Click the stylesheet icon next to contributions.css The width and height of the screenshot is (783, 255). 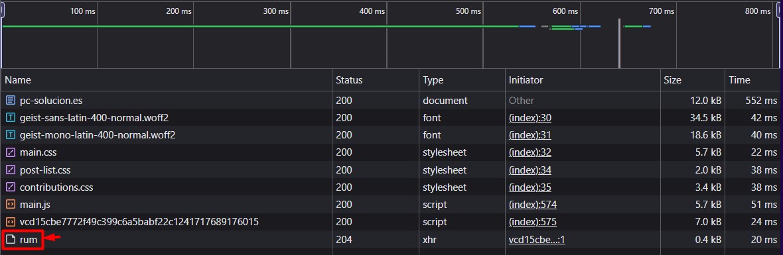click(x=10, y=187)
